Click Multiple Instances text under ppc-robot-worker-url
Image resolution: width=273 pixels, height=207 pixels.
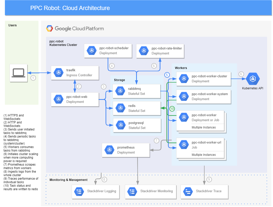(x=204, y=155)
